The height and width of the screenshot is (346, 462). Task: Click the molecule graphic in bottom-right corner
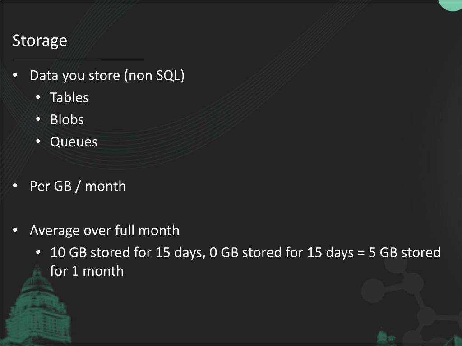(x=420, y=306)
